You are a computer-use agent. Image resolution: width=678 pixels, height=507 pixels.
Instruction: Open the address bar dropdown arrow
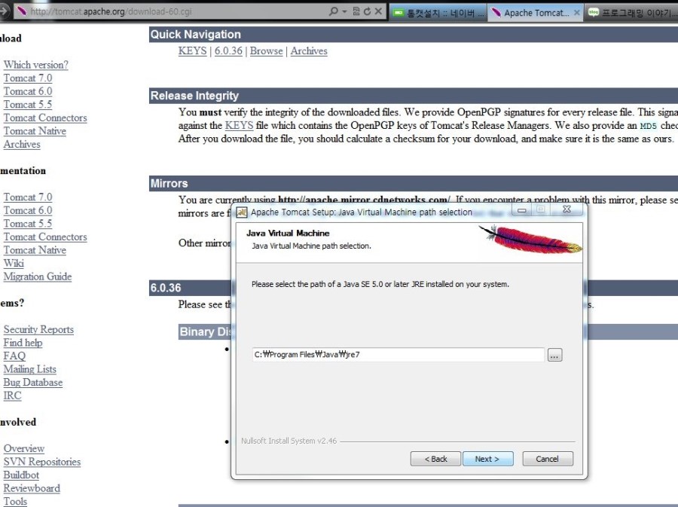click(344, 11)
